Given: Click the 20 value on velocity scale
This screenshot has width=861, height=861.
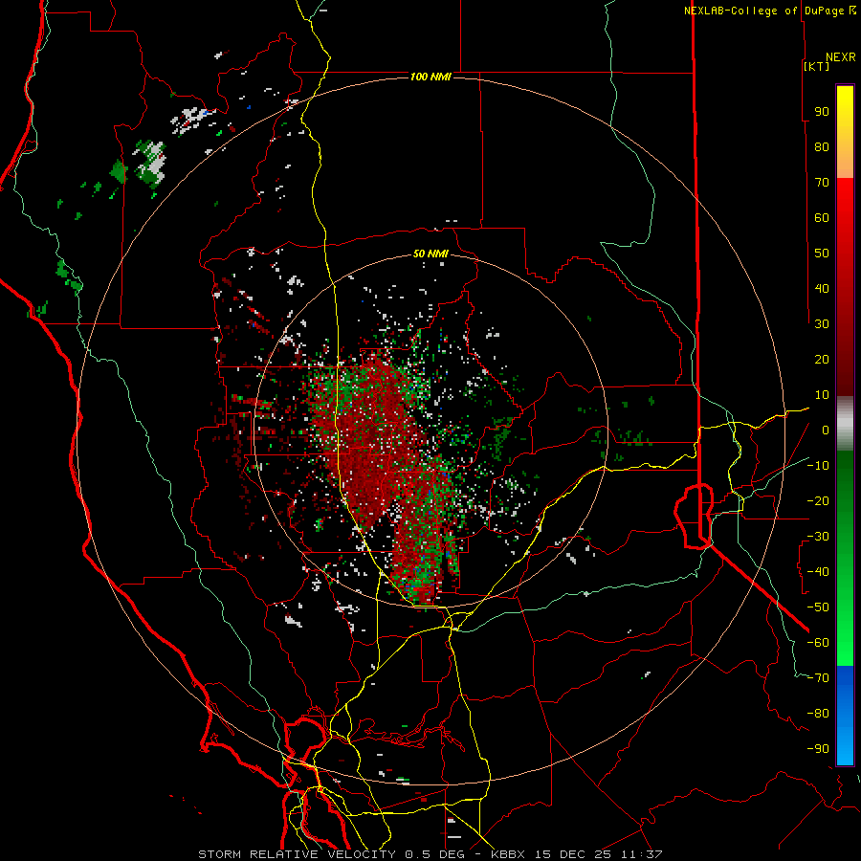Looking at the screenshot, I should (x=822, y=359).
